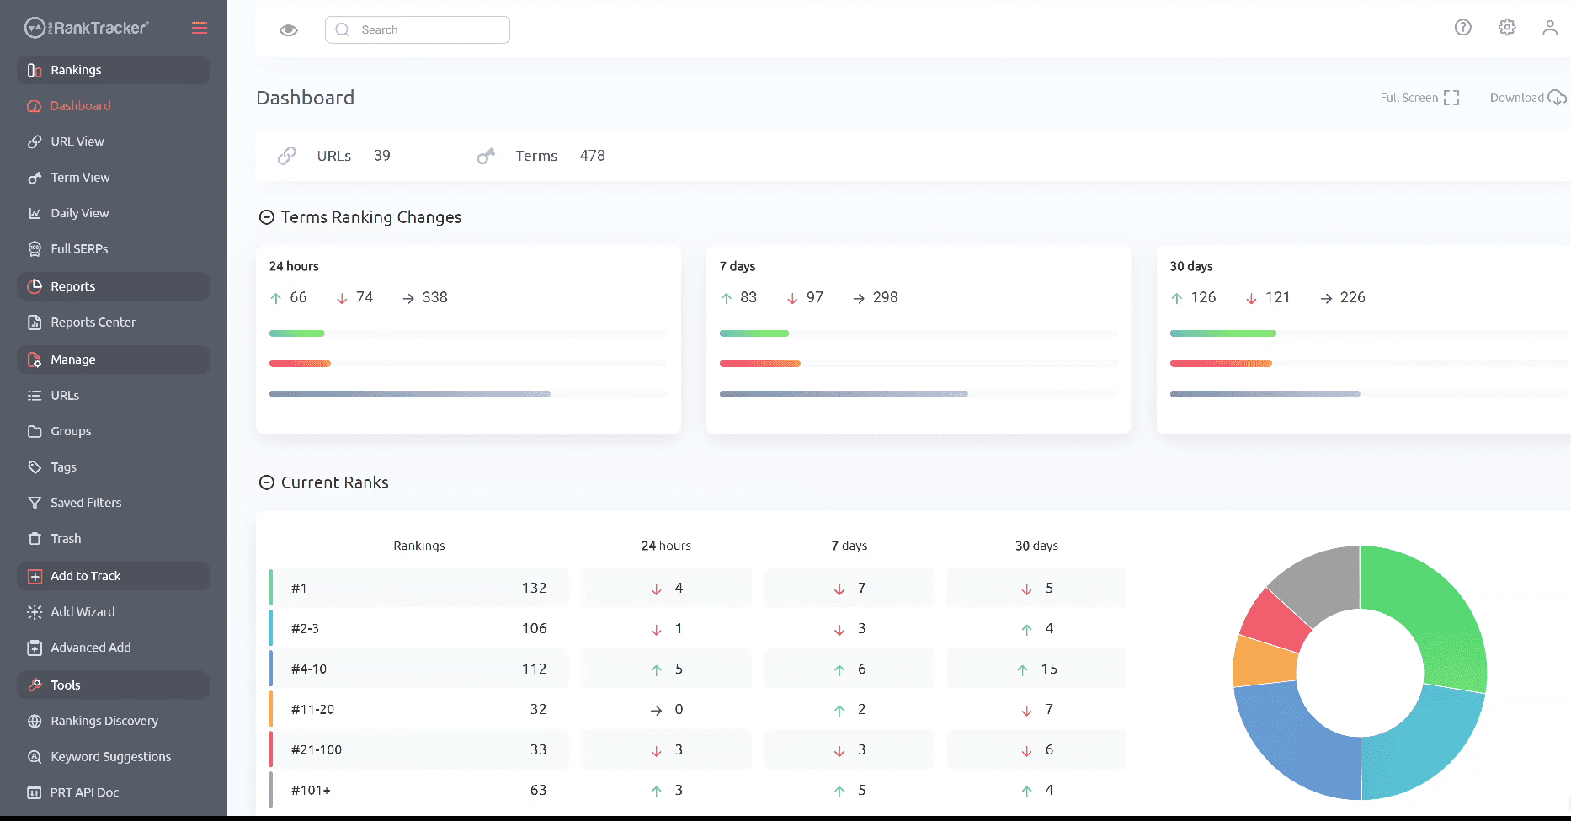Collapse the Manage sidebar section
The height and width of the screenshot is (821, 1571).
coord(114,360)
